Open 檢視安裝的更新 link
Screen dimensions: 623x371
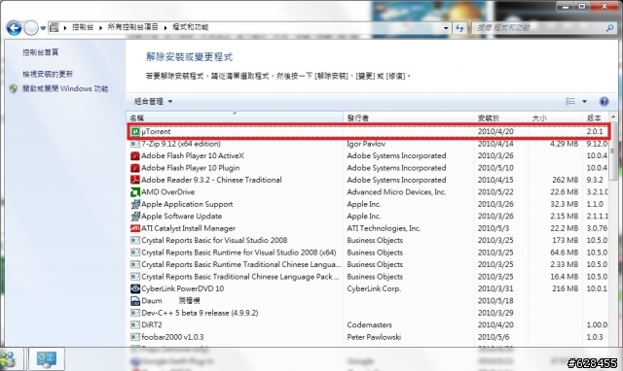click(48, 74)
